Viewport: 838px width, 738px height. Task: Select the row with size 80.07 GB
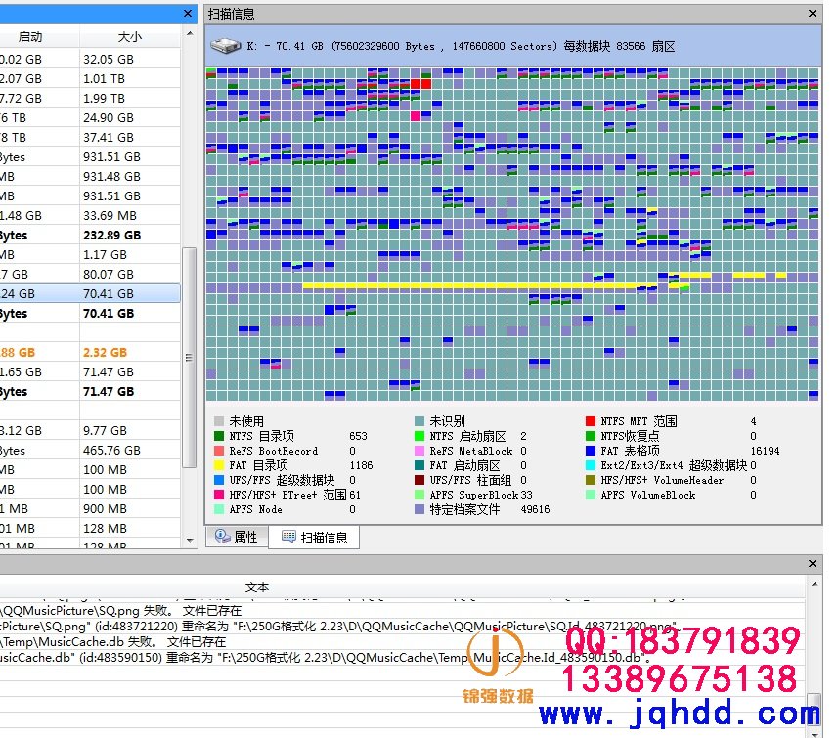(90, 274)
